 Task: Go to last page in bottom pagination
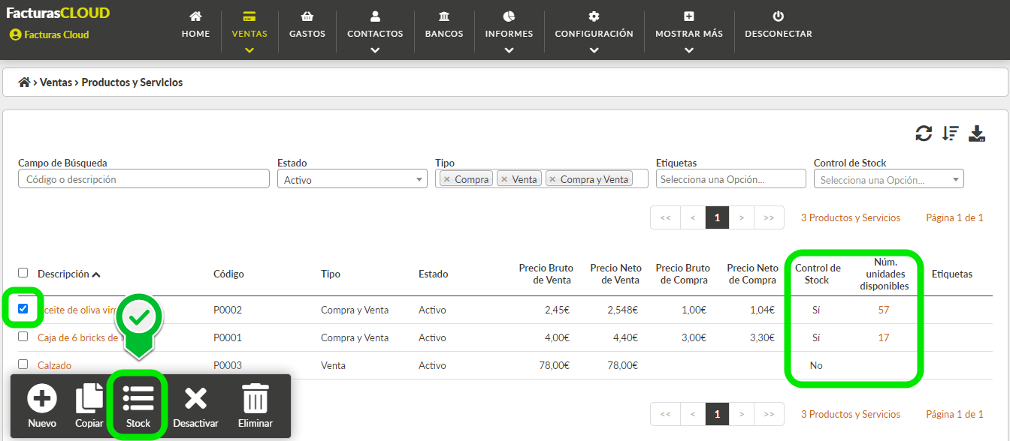(769, 414)
